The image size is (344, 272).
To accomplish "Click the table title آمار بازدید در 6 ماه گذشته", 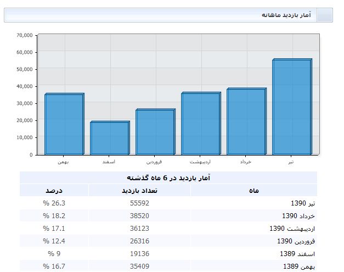I will [168, 177].
